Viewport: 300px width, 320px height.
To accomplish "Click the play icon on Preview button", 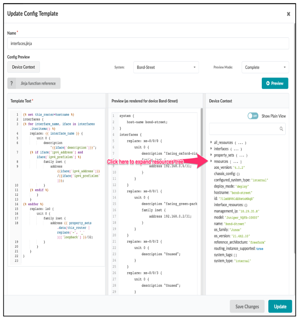I will coord(268,83).
